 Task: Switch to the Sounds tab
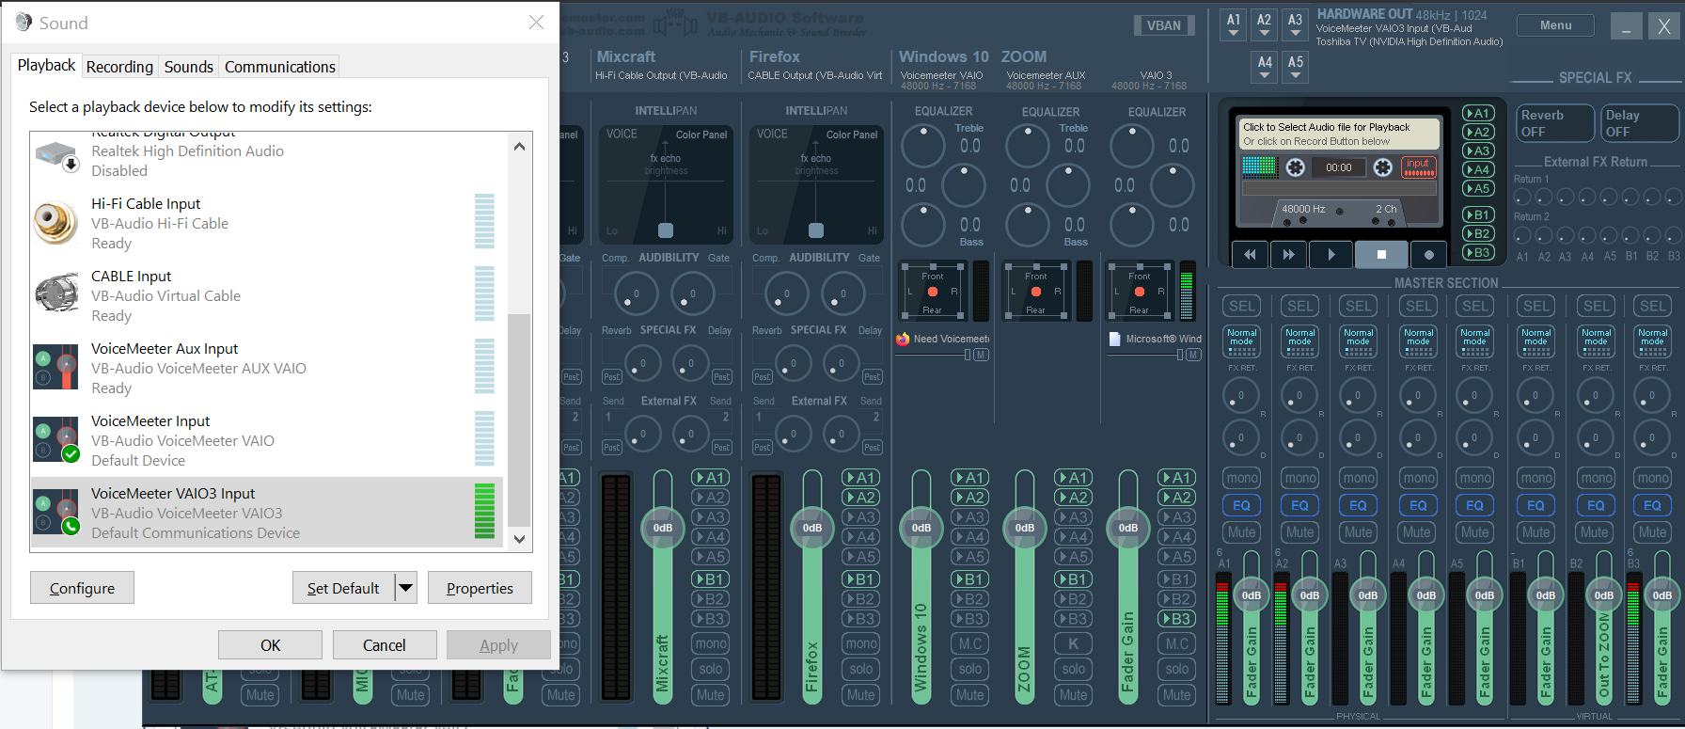(188, 67)
